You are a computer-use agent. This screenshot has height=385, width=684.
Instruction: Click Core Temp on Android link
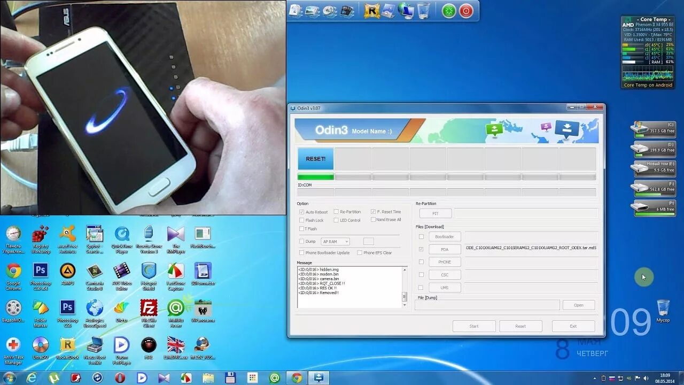tap(648, 85)
